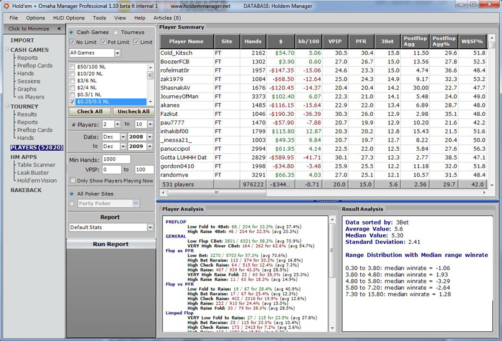Open the end month Dec dropdown
This screenshot has width=502, height=341.
[x=123, y=146]
